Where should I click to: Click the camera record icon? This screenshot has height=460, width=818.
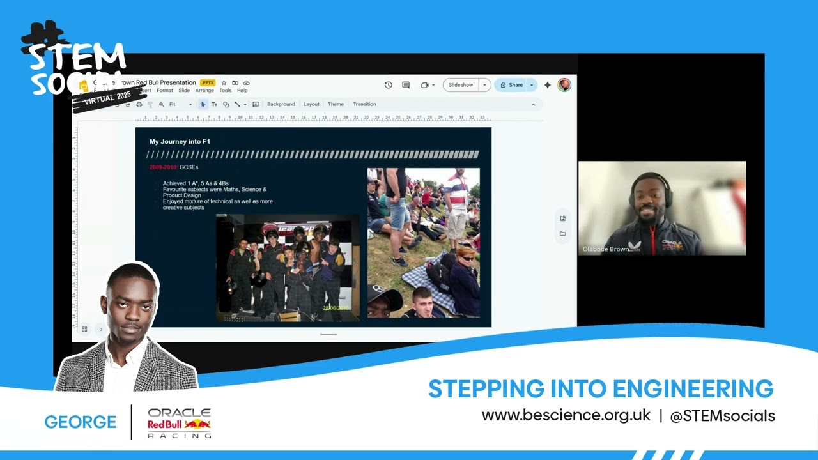click(424, 85)
